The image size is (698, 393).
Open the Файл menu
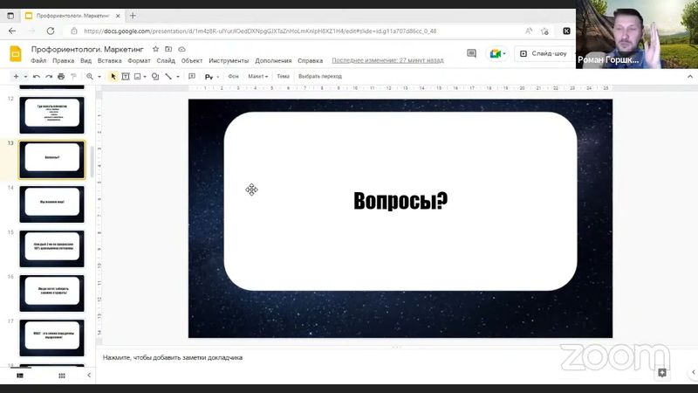click(38, 60)
